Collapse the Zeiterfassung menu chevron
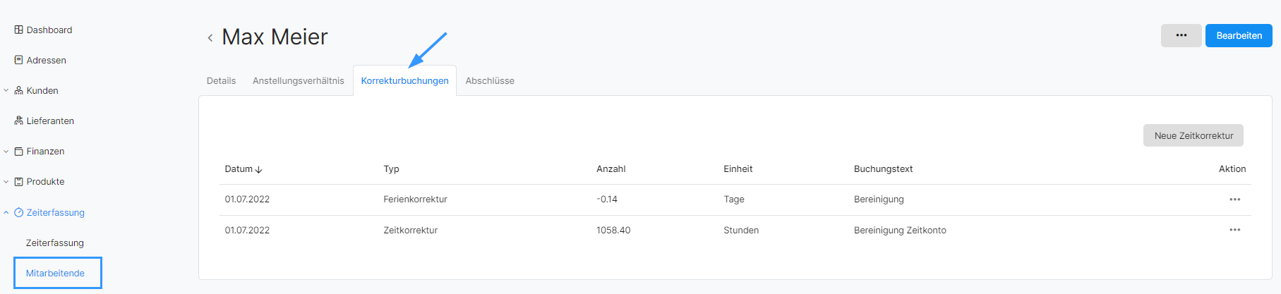 [6, 212]
